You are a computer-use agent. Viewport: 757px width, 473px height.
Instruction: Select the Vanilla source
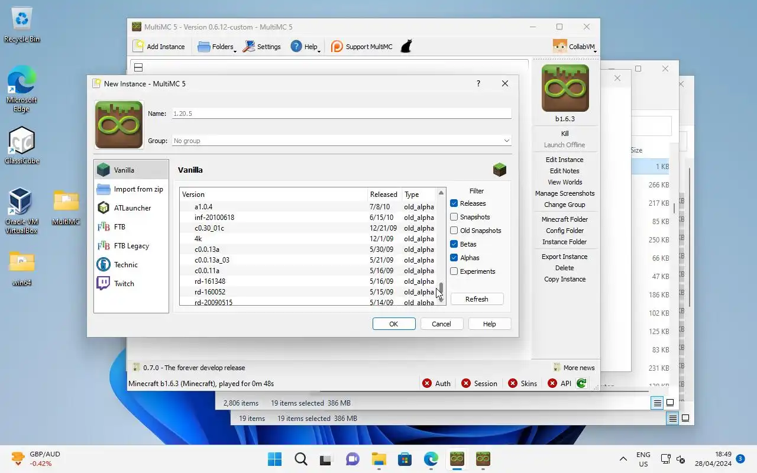point(131,170)
